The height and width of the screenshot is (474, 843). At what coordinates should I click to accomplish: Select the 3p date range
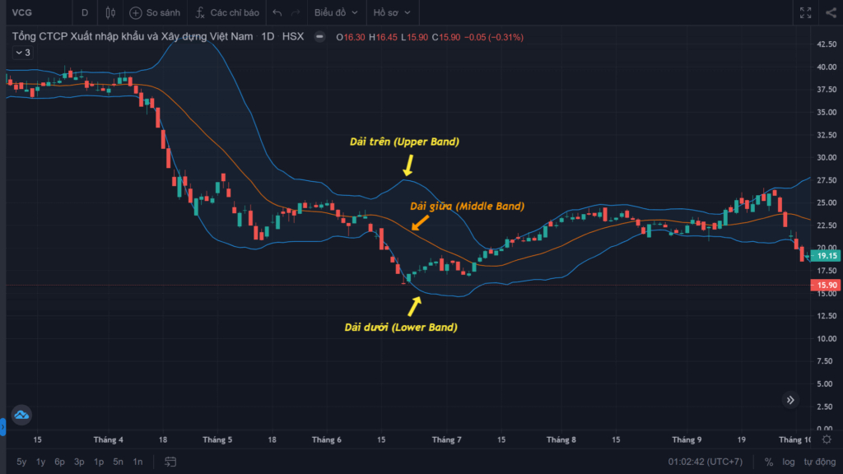[x=79, y=462]
